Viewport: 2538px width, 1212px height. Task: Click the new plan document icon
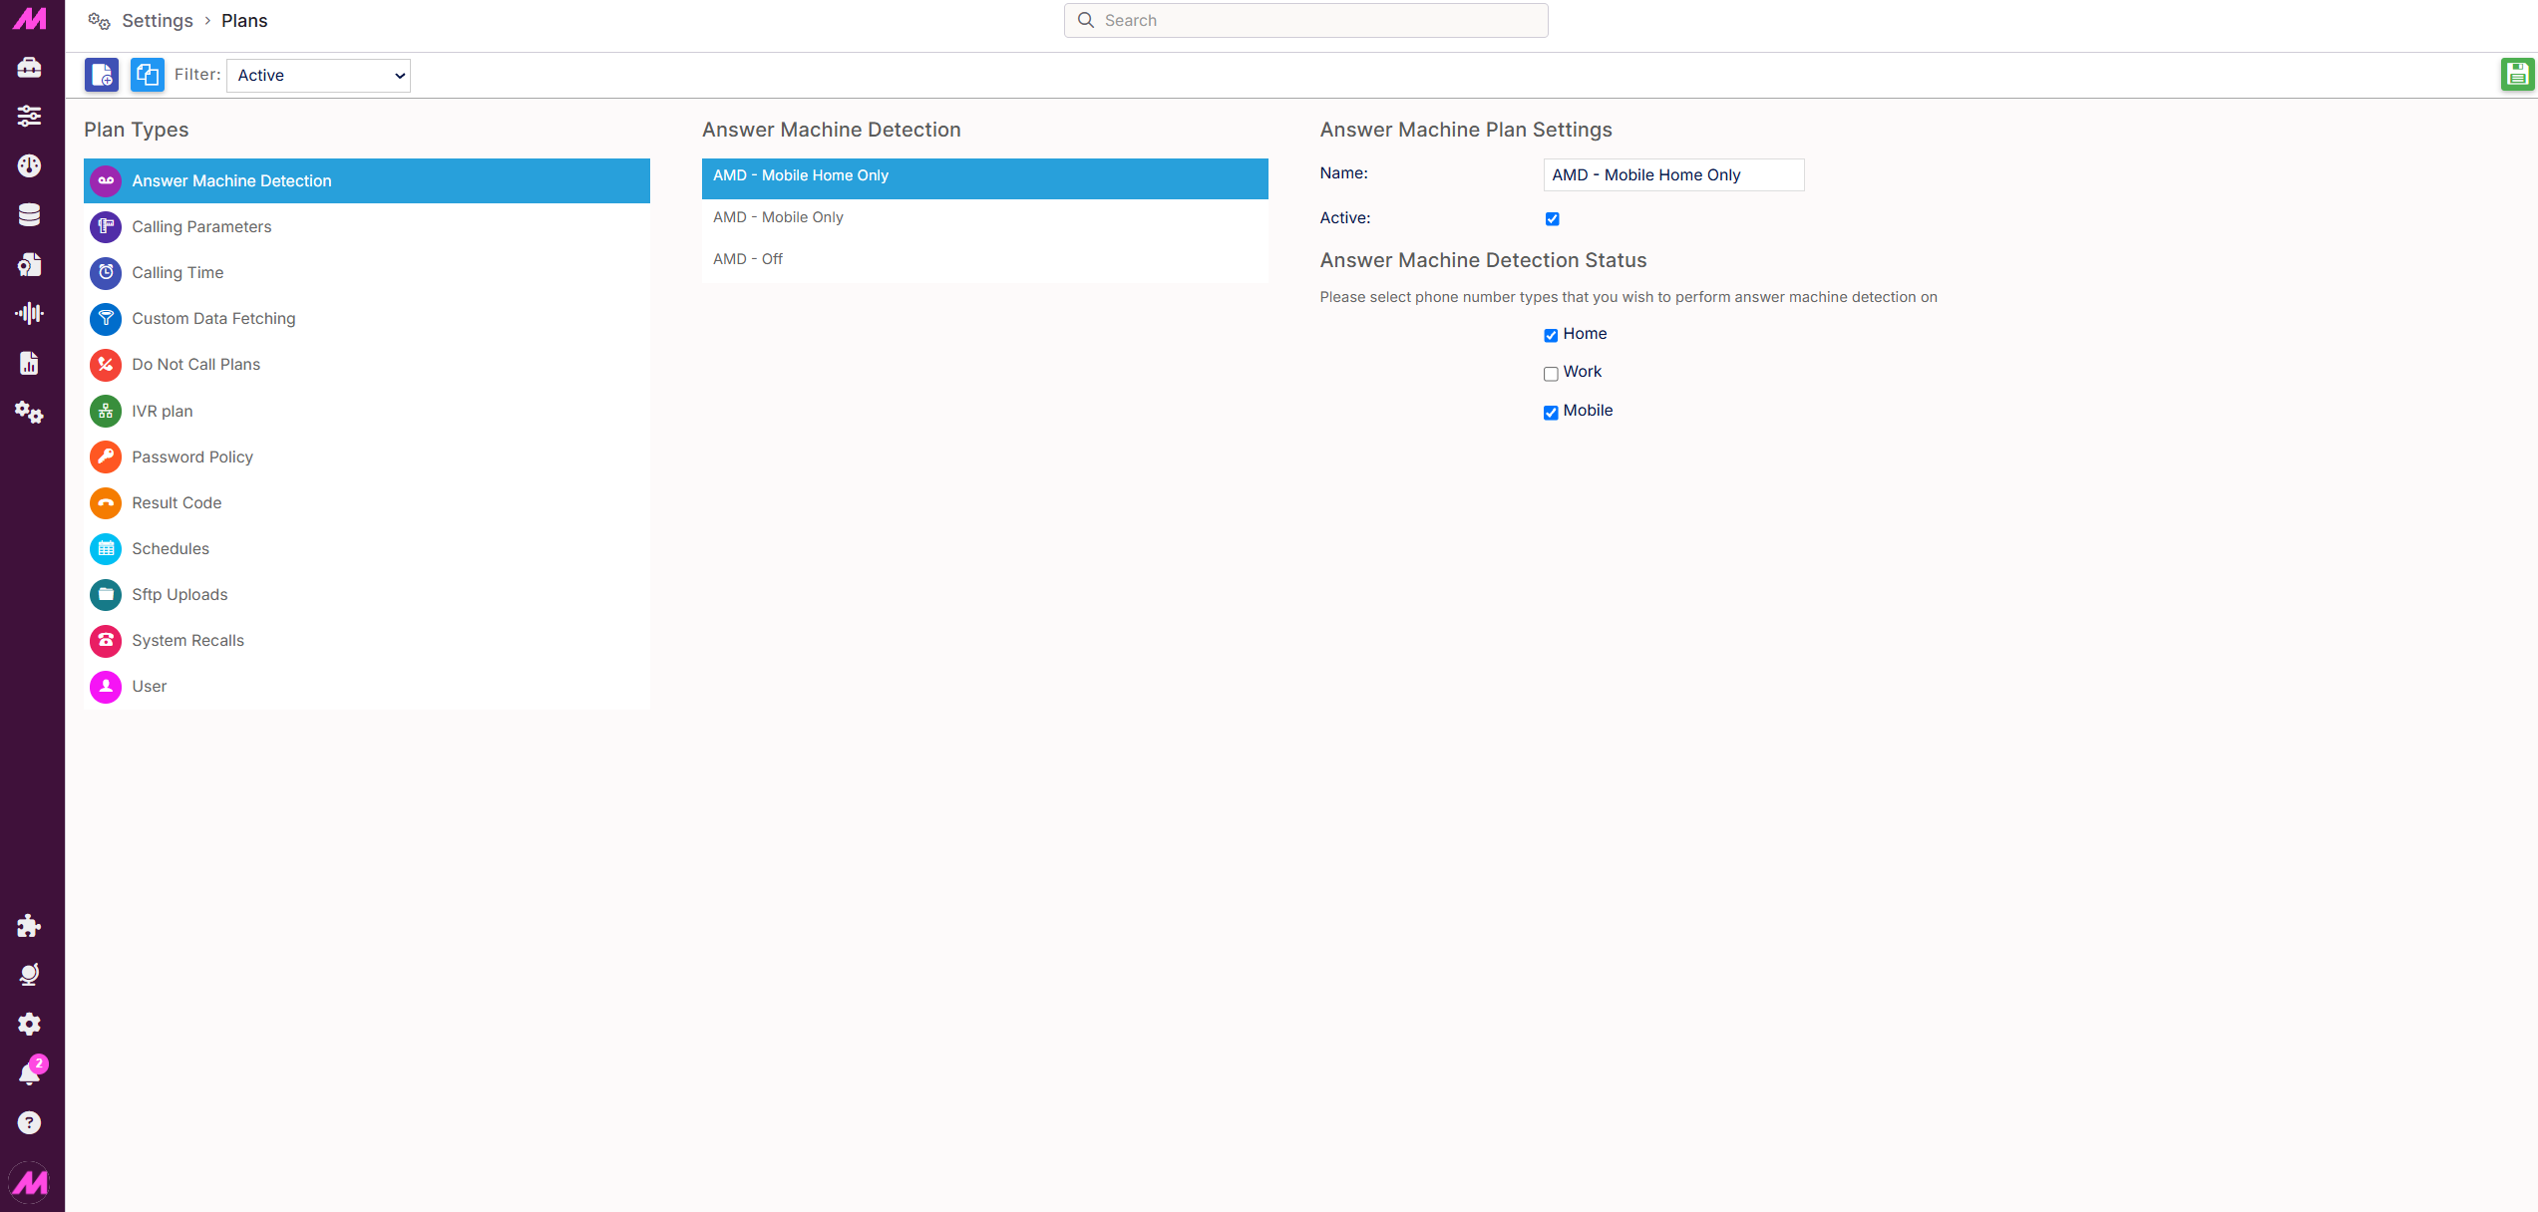click(x=102, y=75)
